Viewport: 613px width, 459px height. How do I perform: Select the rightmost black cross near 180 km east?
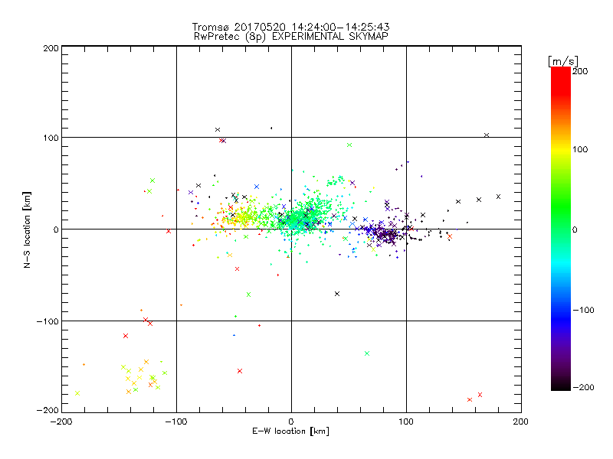click(498, 197)
